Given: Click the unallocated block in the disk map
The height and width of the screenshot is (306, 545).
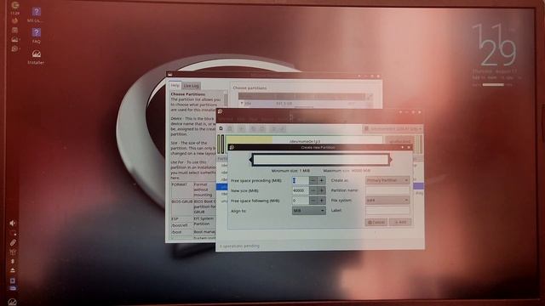Looking at the screenshot, I should [399, 140].
